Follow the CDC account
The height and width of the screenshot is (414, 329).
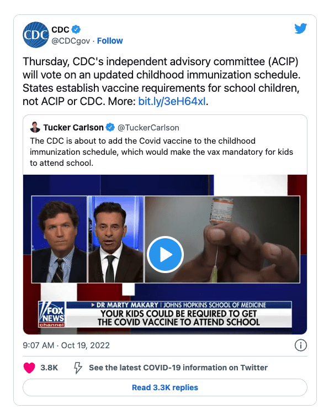point(110,41)
